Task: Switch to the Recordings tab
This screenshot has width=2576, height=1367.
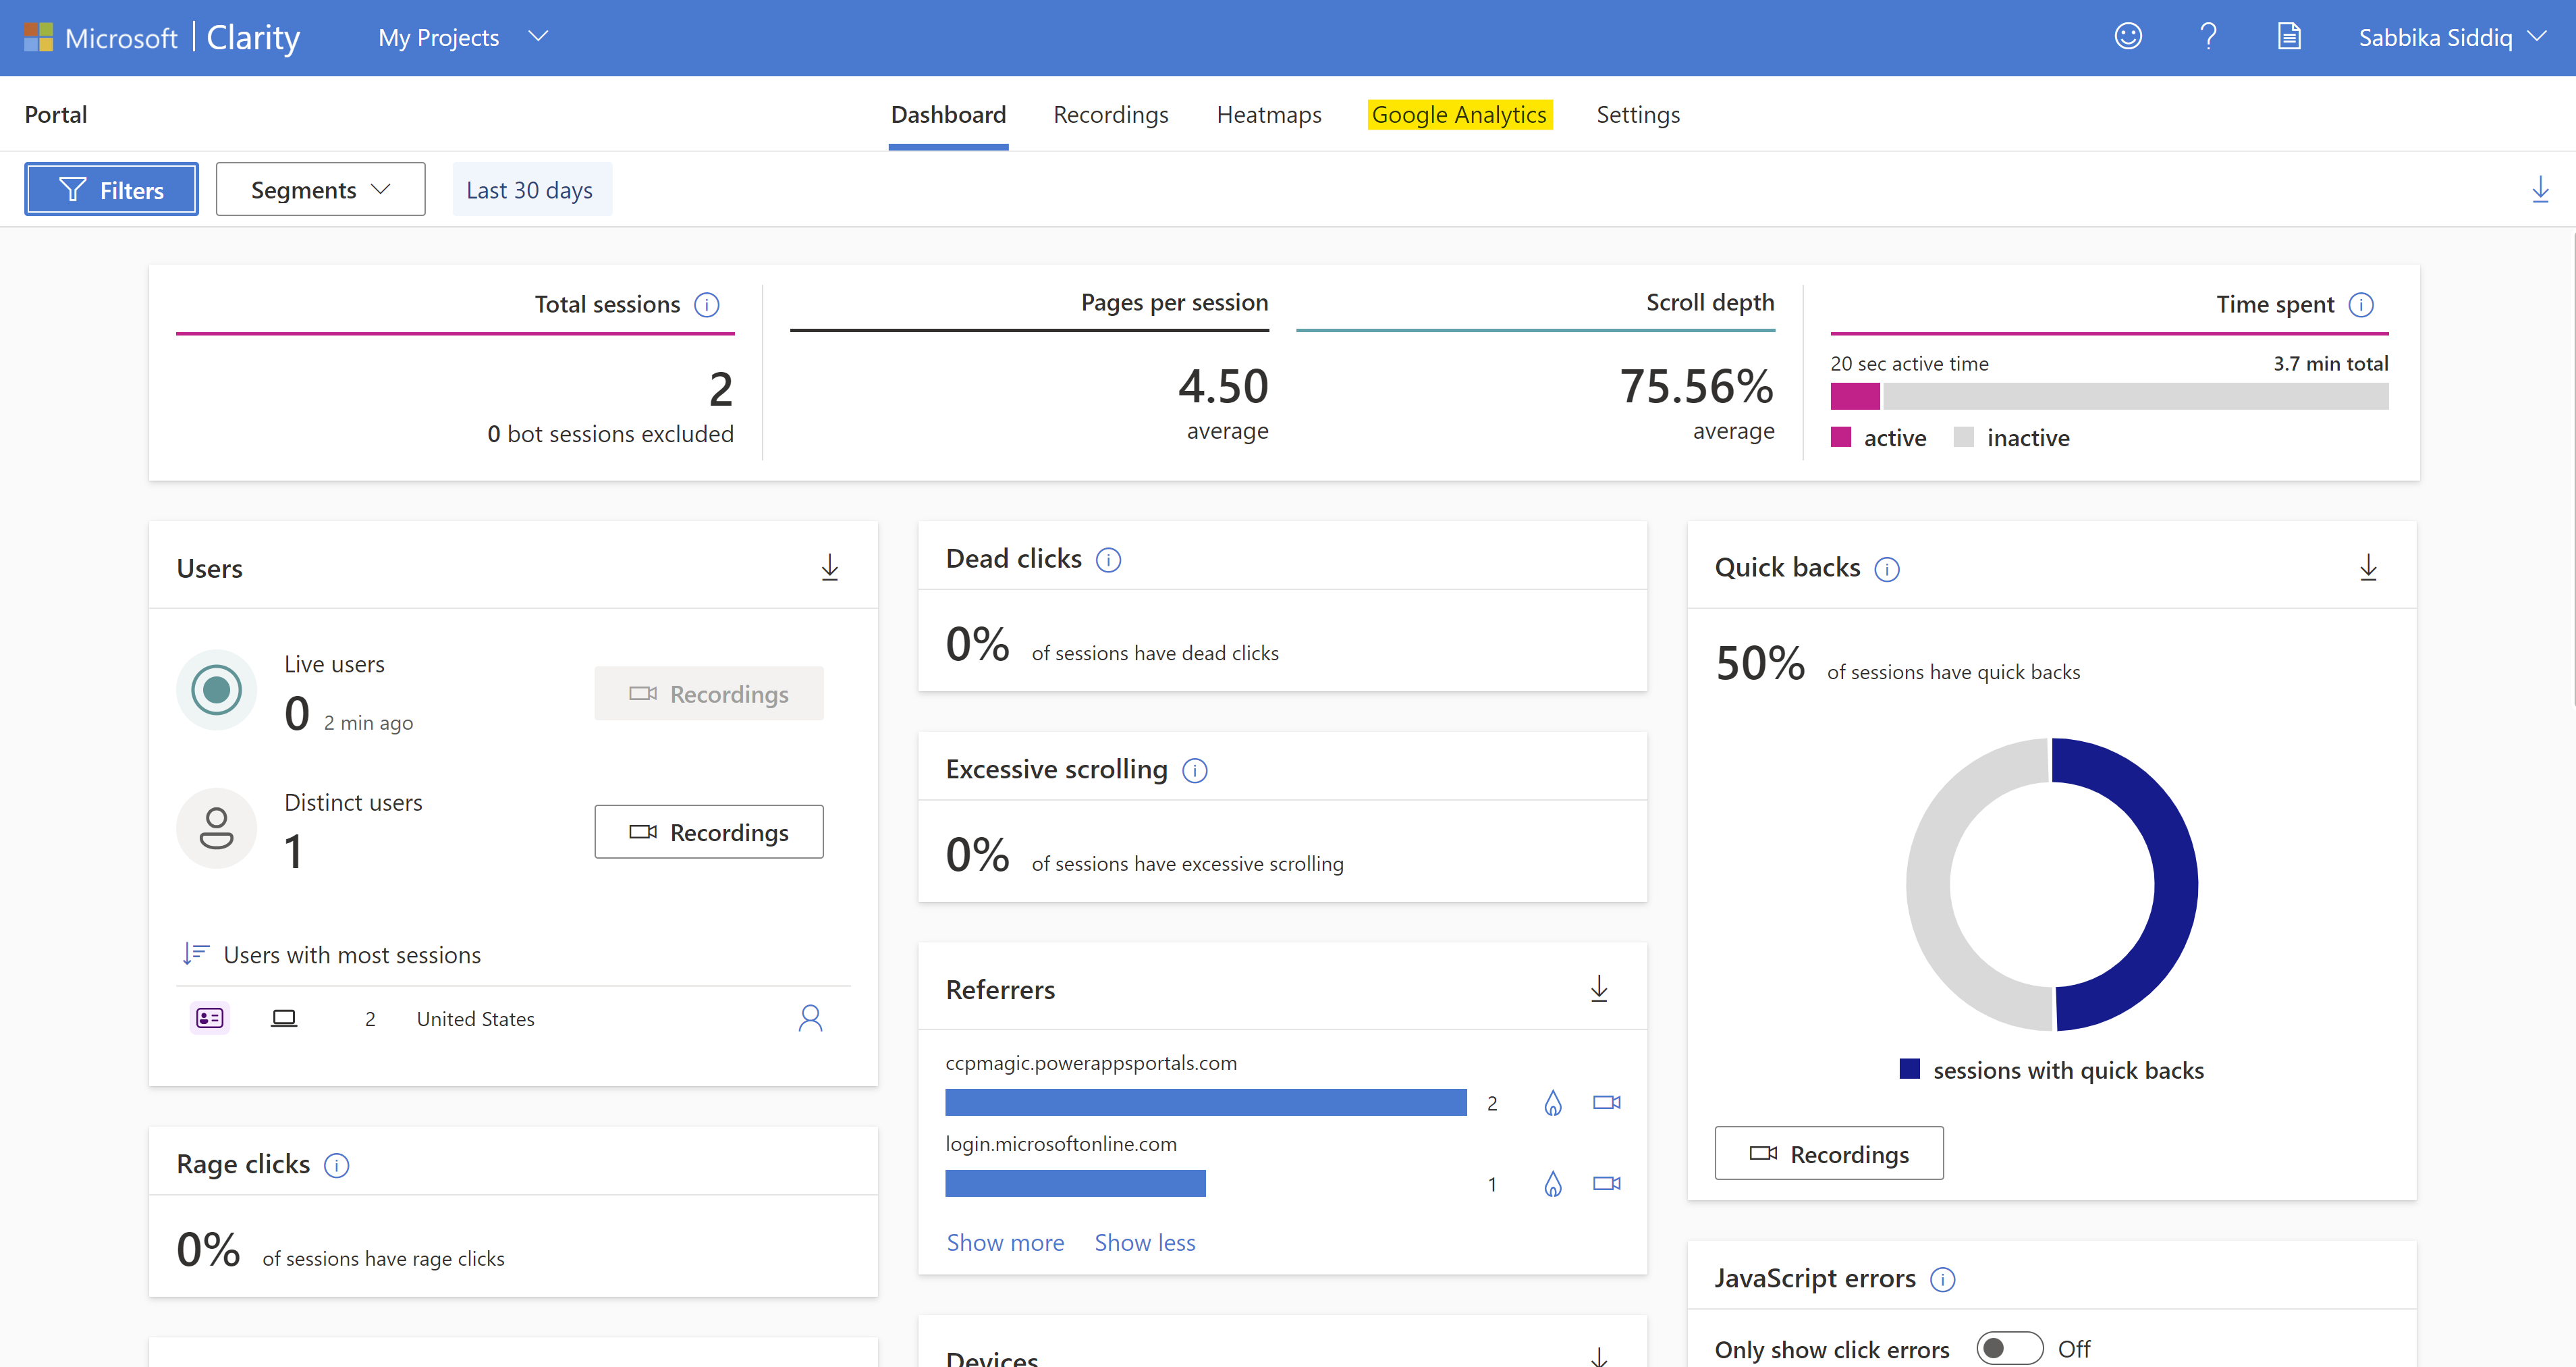Action: coord(1111,114)
